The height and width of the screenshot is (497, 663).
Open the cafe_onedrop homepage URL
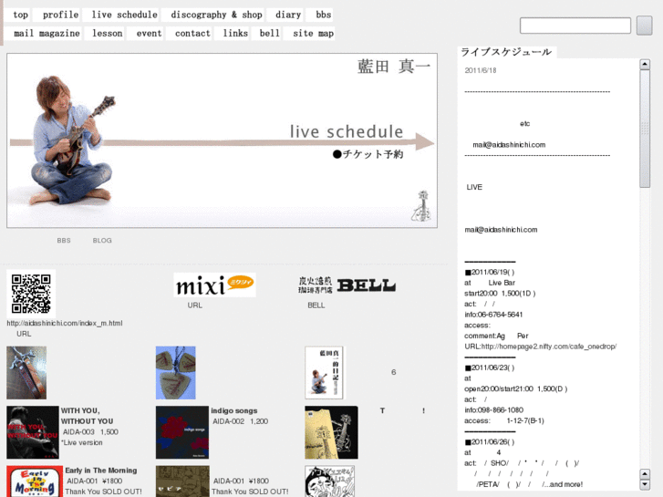549,347
